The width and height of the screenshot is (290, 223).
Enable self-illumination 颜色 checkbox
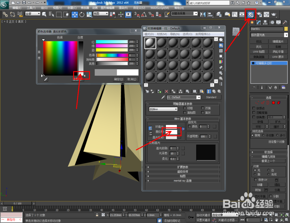[x=189, y=126]
